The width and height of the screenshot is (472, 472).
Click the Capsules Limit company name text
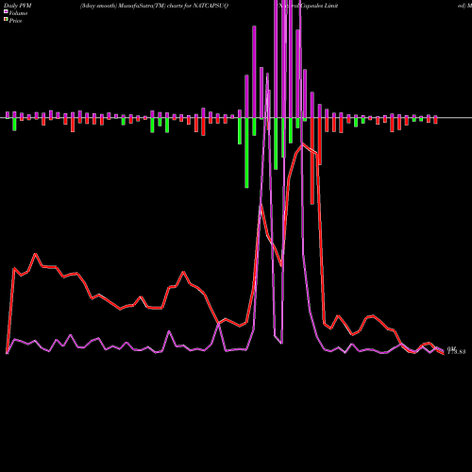click(320, 6)
